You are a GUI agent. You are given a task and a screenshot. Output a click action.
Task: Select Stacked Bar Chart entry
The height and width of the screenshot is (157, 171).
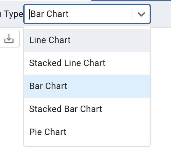pyautogui.click(x=87, y=109)
